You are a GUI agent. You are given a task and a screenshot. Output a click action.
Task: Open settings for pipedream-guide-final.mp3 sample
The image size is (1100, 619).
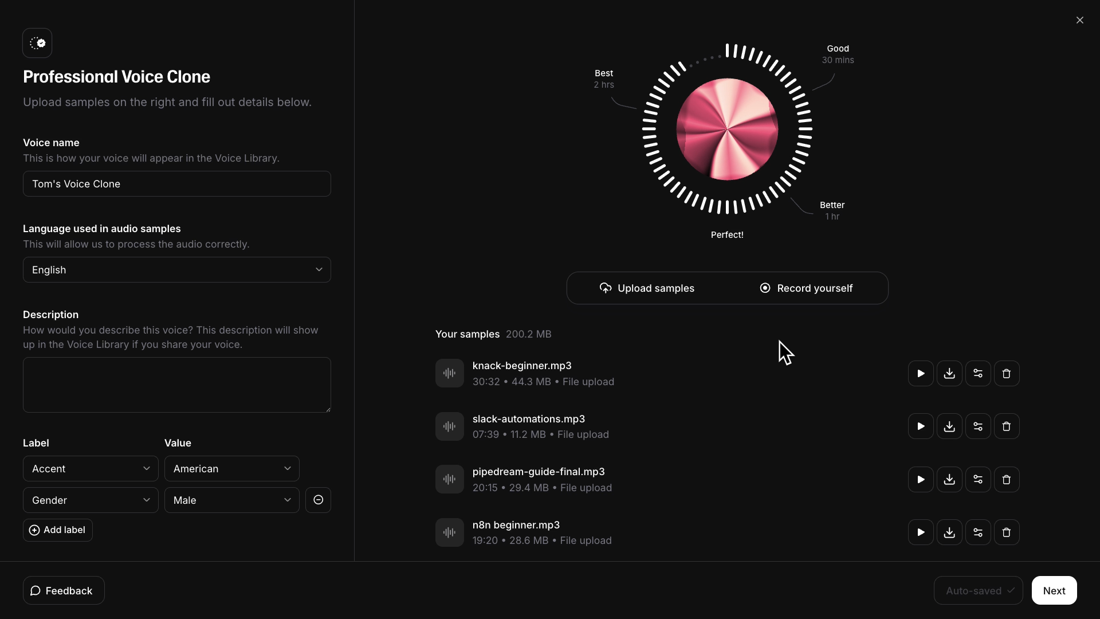point(978,480)
